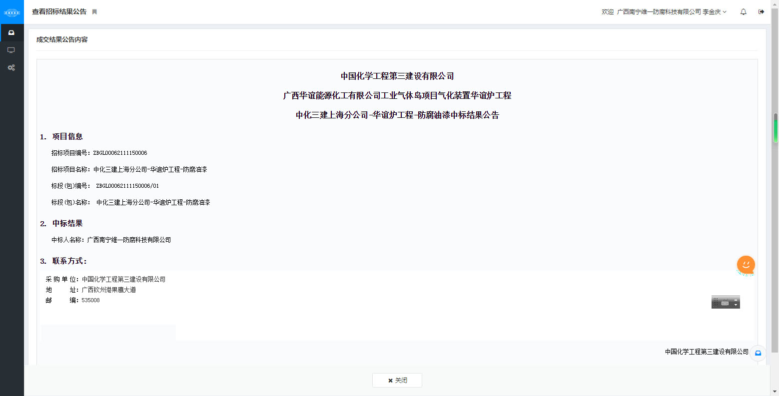Click the 中化三建上海分公司 project name link
The width and height of the screenshot is (779, 396).
(150, 169)
